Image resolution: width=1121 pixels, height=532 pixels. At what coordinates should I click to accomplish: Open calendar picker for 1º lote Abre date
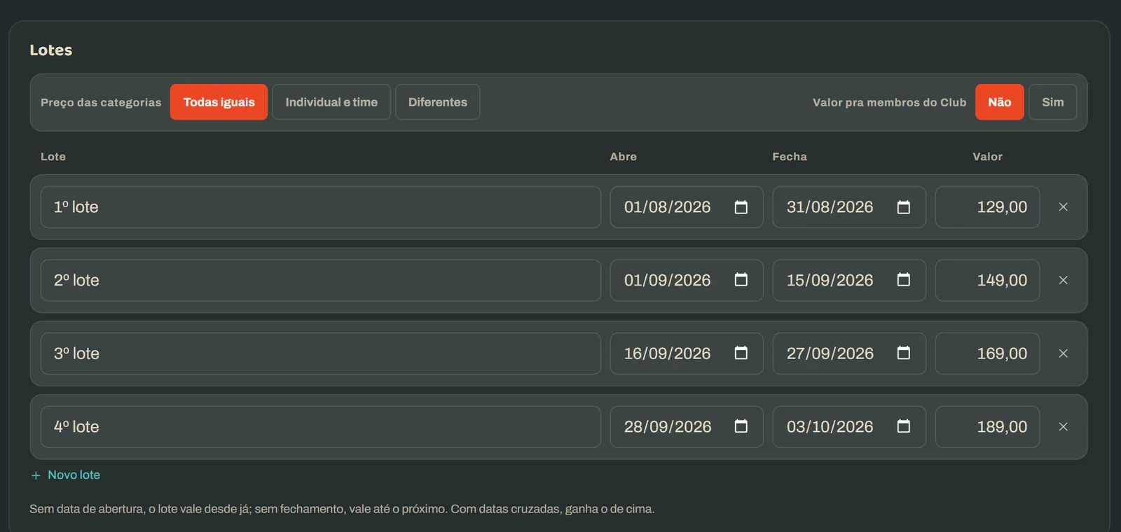[741, 207]
